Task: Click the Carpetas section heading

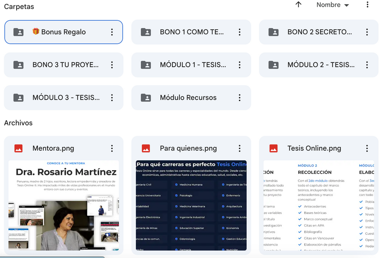Action: tap(19, 7)
